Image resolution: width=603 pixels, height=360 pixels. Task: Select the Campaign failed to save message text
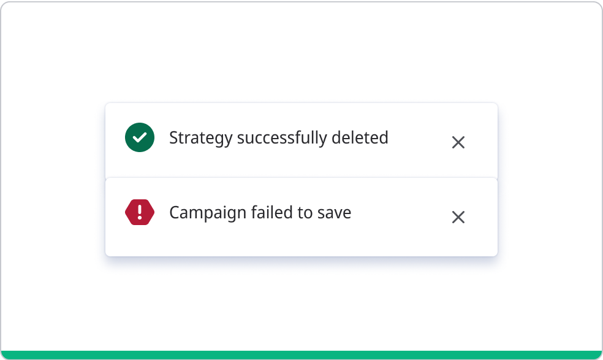click(260, 213)
